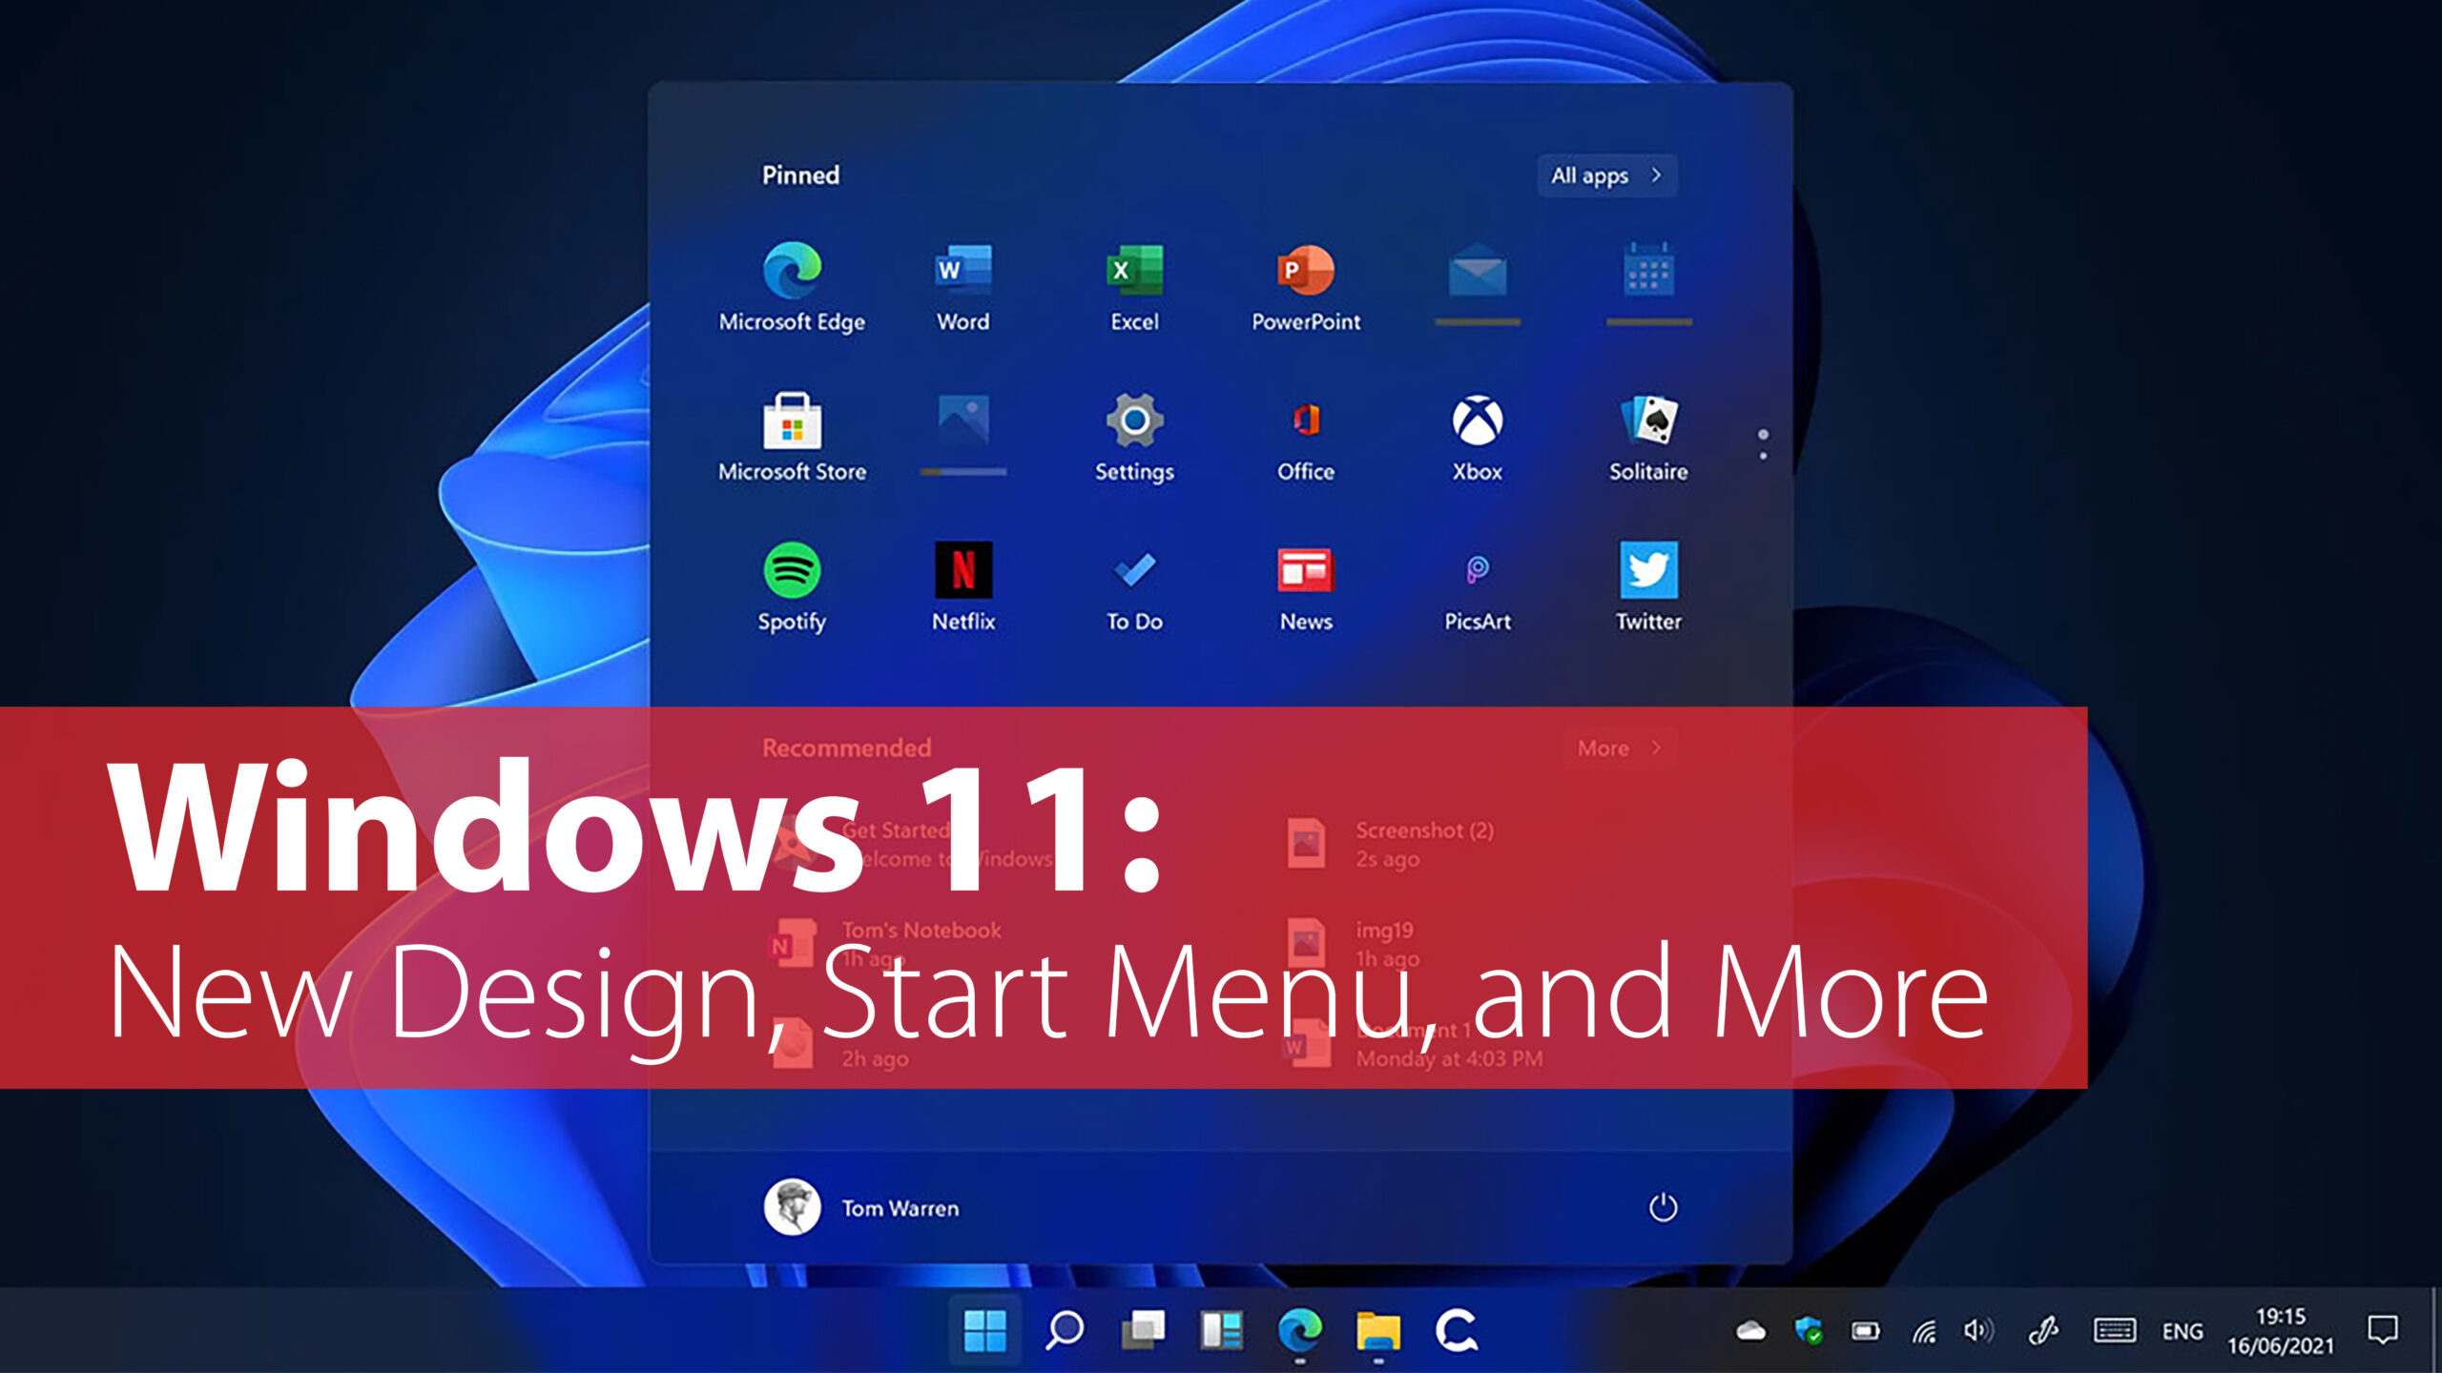Open the pinned Excel app
The image size is (2442, 1373).
[1134, 286]
